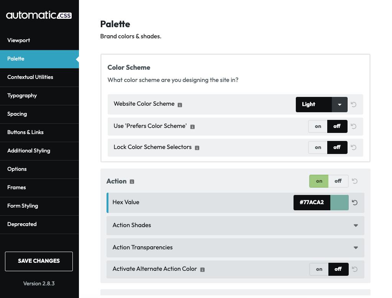Expand the Action Shades section
392x298 pixels.
click(235, 226)
